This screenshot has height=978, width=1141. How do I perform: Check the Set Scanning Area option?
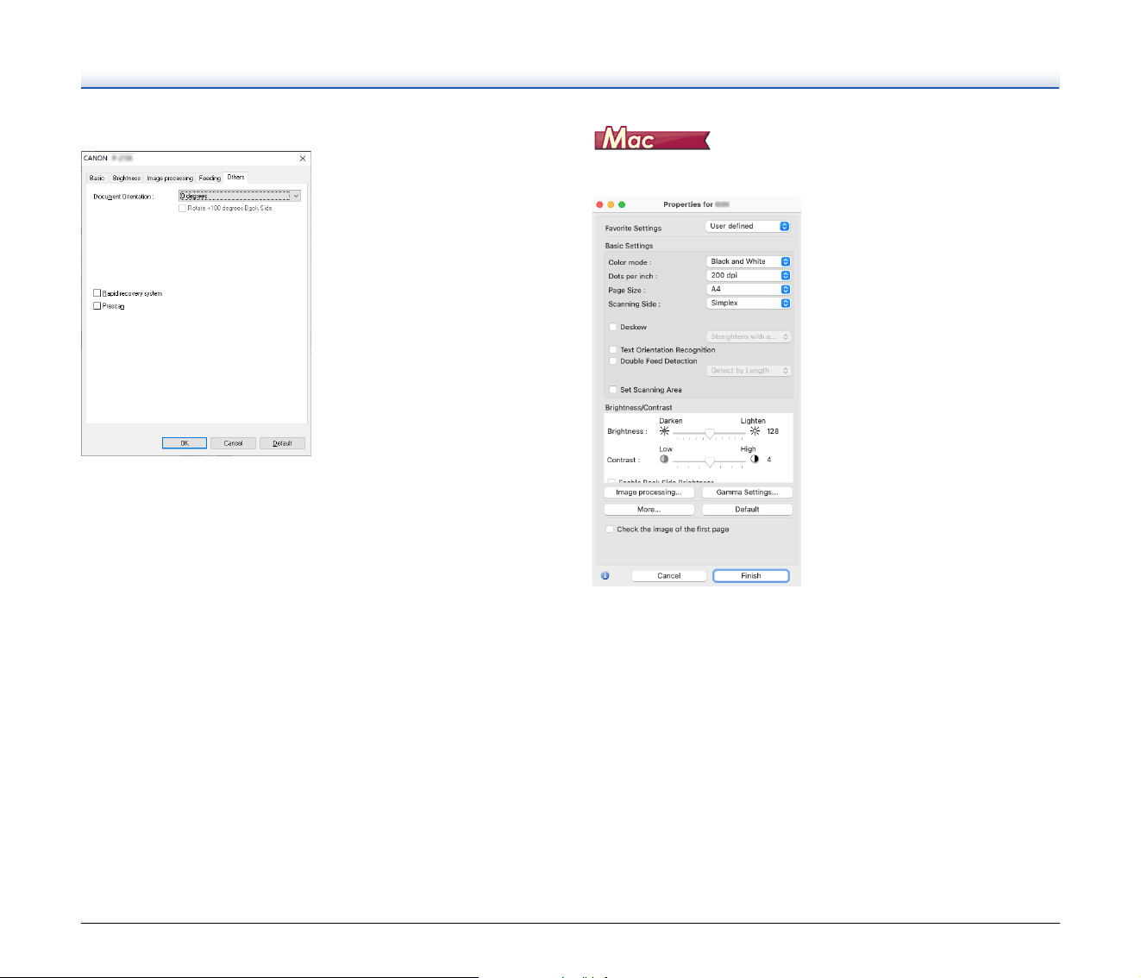tap(613, 389)
